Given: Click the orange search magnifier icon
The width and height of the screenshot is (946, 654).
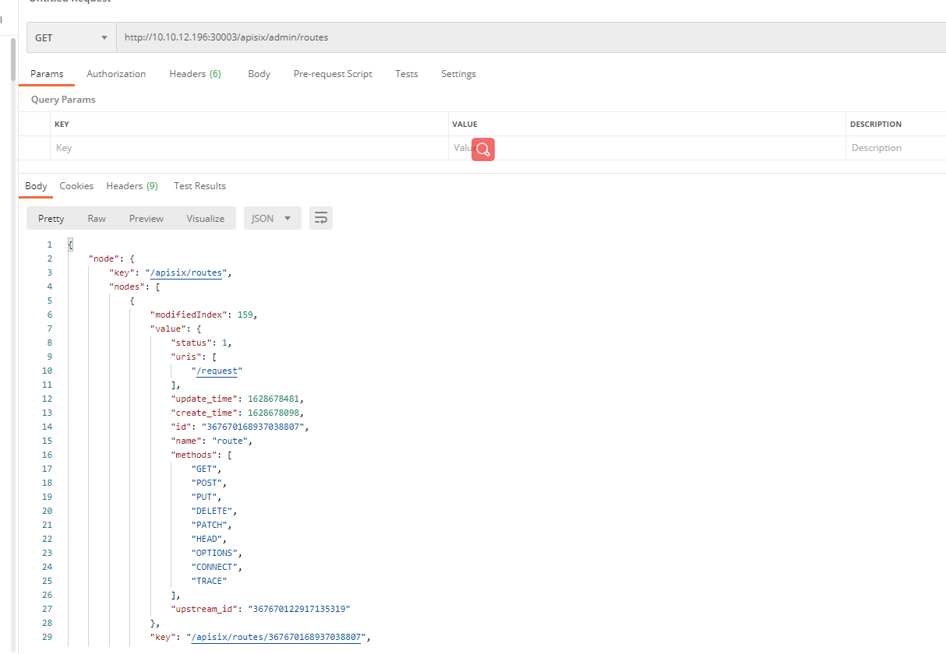Looking at the screenshot, I should (x=482, y=149).
